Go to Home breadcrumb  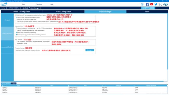pyautogui.click(x=3, y=8)
